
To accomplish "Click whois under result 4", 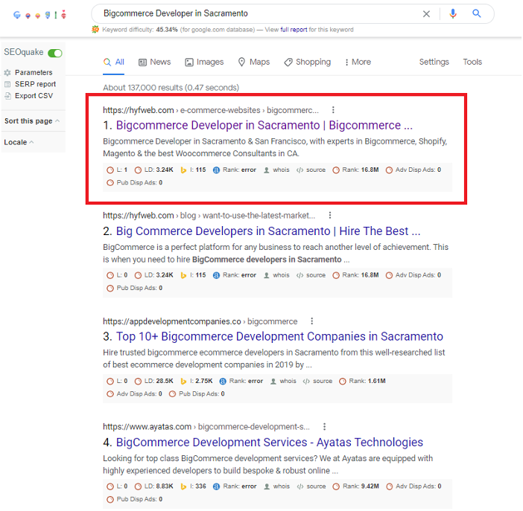I will pos(277,486).
